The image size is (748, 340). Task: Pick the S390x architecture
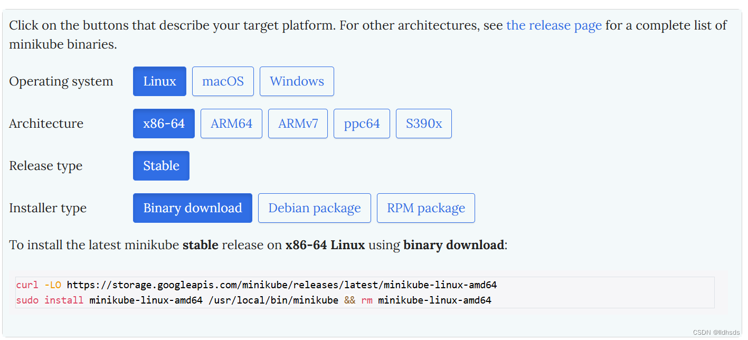pyautogui.click(x=424, y=124)
